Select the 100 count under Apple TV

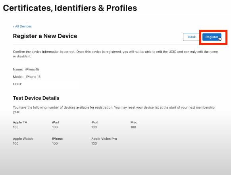(x=15, y=127)
